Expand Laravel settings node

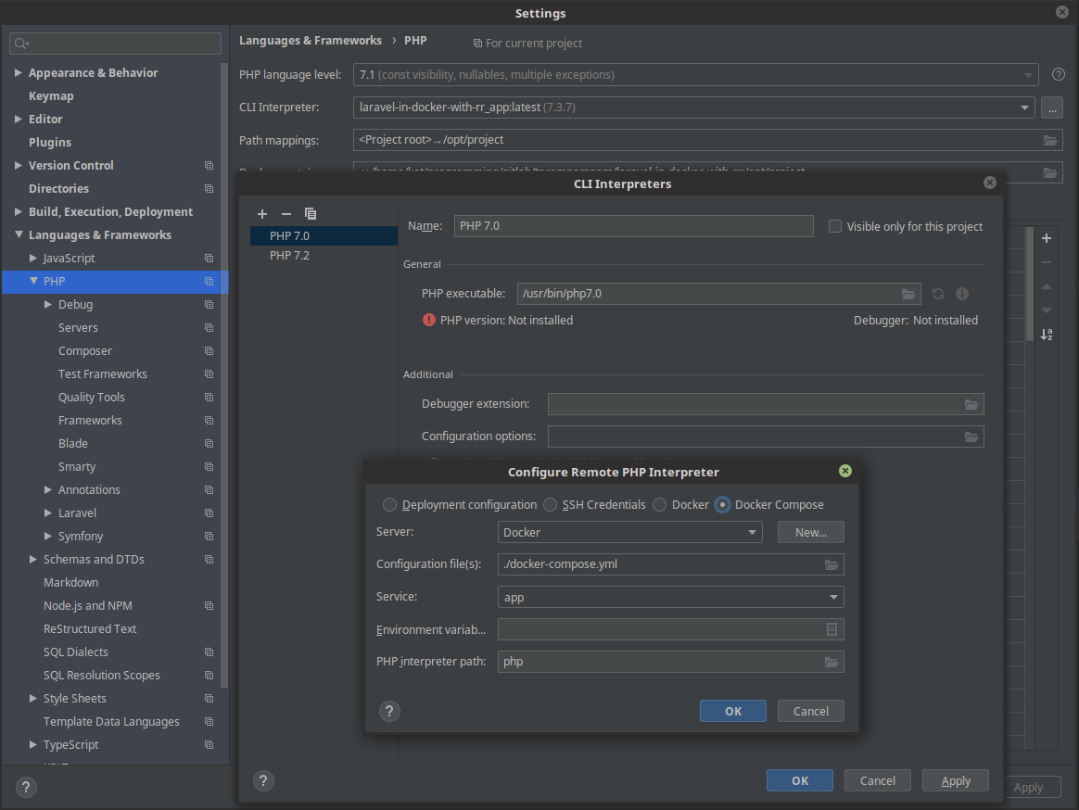[x=48, y=513]
